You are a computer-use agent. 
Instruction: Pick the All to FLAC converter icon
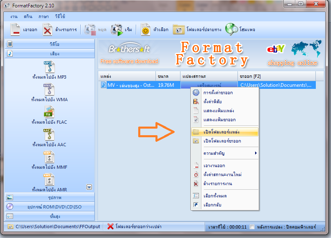[x=49, y=112]
